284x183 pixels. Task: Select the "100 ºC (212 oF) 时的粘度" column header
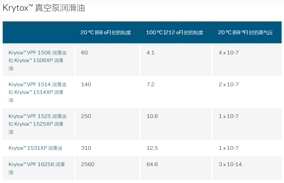[x=175, y=33]
